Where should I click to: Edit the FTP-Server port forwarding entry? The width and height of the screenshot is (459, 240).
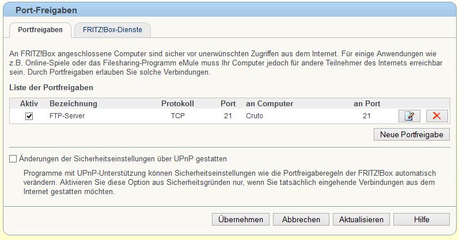(x=409, y=116)
